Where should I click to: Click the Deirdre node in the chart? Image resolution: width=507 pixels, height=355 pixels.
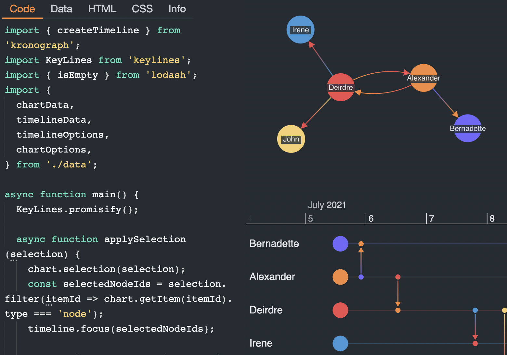pyautogui.click(x=340, y=87)
